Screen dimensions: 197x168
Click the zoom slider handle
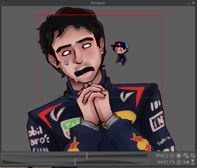[x=87, y=156]
